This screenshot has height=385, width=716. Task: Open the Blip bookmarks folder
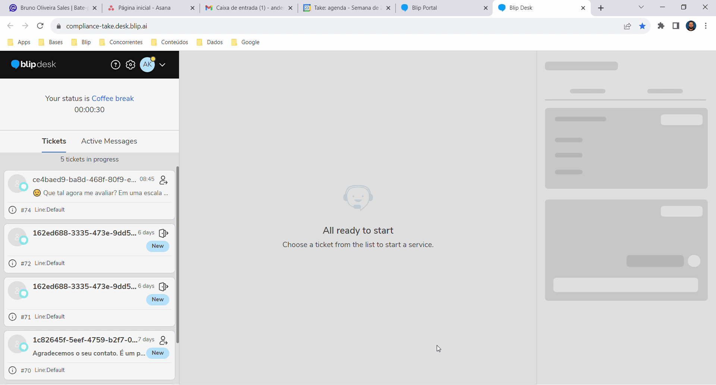pos(81,42)
